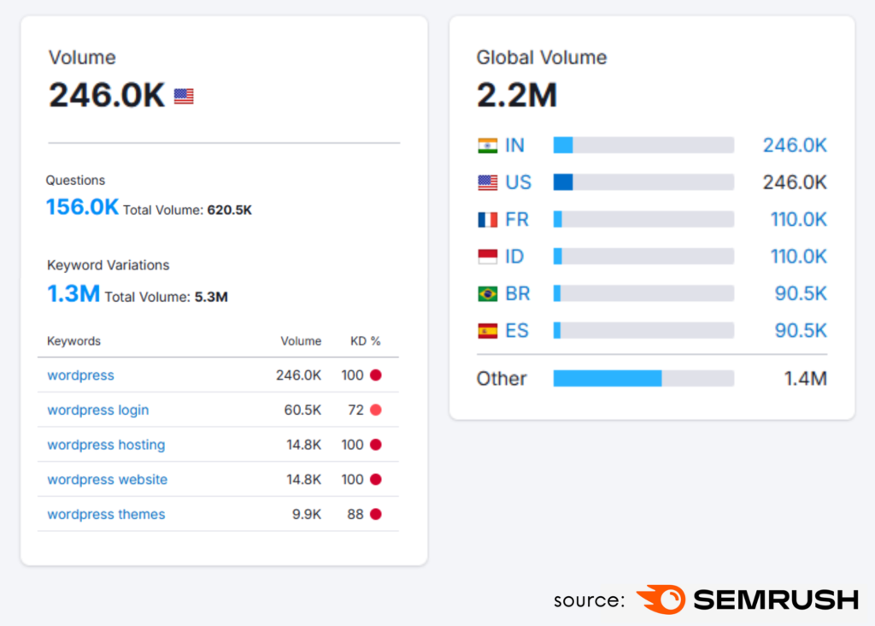Click the 1.3M keyword variations count
The image size is (875, 626).
point(73,294)
